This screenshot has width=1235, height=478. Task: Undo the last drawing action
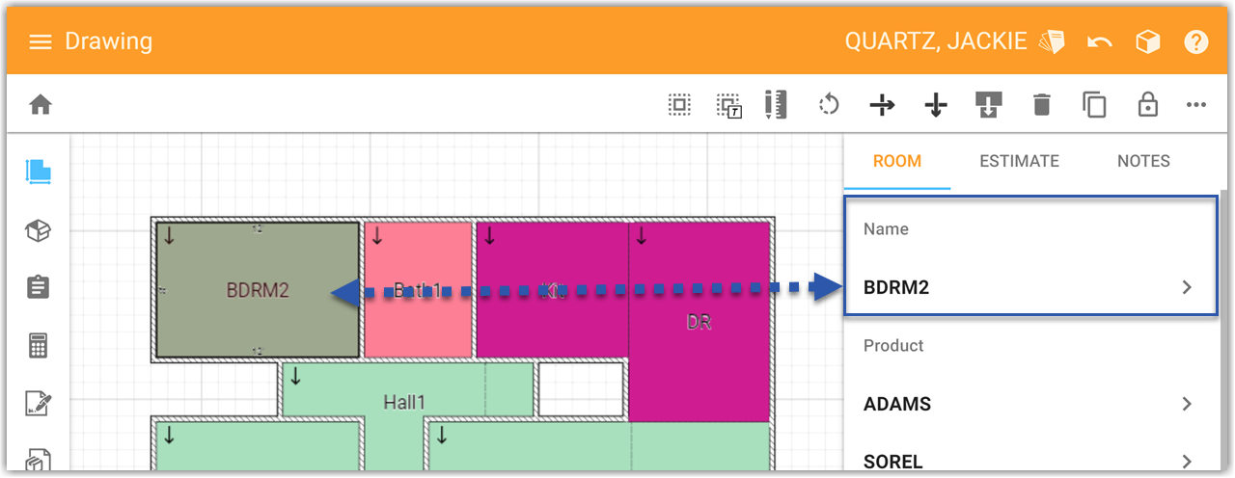pyautogui.click(x=1099, y=42)
